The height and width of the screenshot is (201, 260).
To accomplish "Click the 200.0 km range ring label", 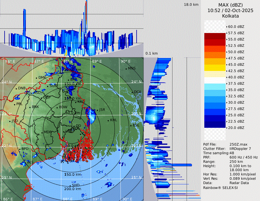I will click(x=73, y=189).
